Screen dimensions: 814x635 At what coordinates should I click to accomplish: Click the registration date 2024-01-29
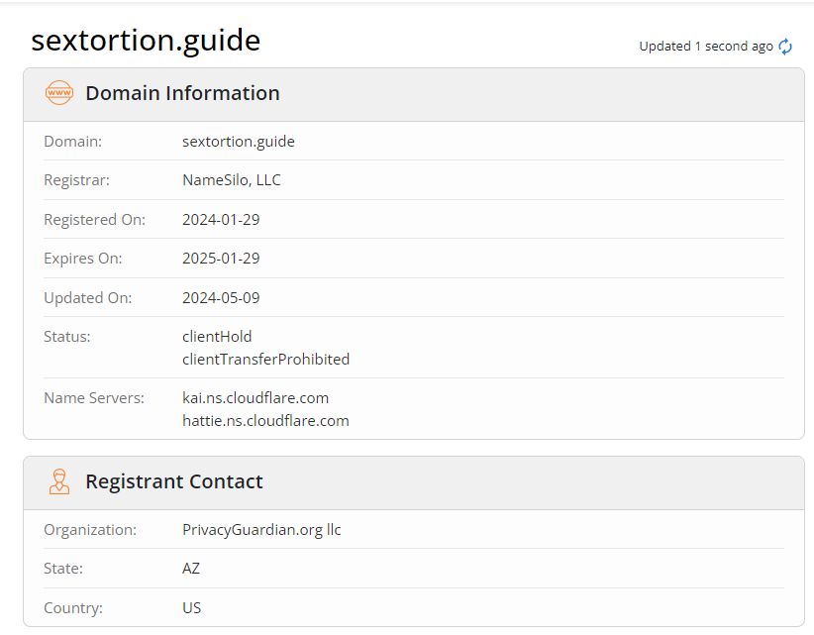[221, 220]
